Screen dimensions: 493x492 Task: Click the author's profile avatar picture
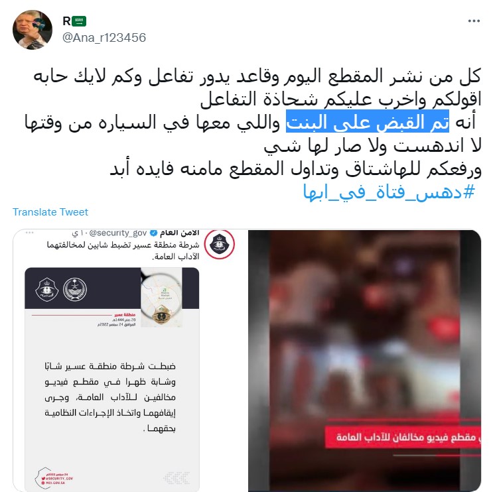click(33, 30)
